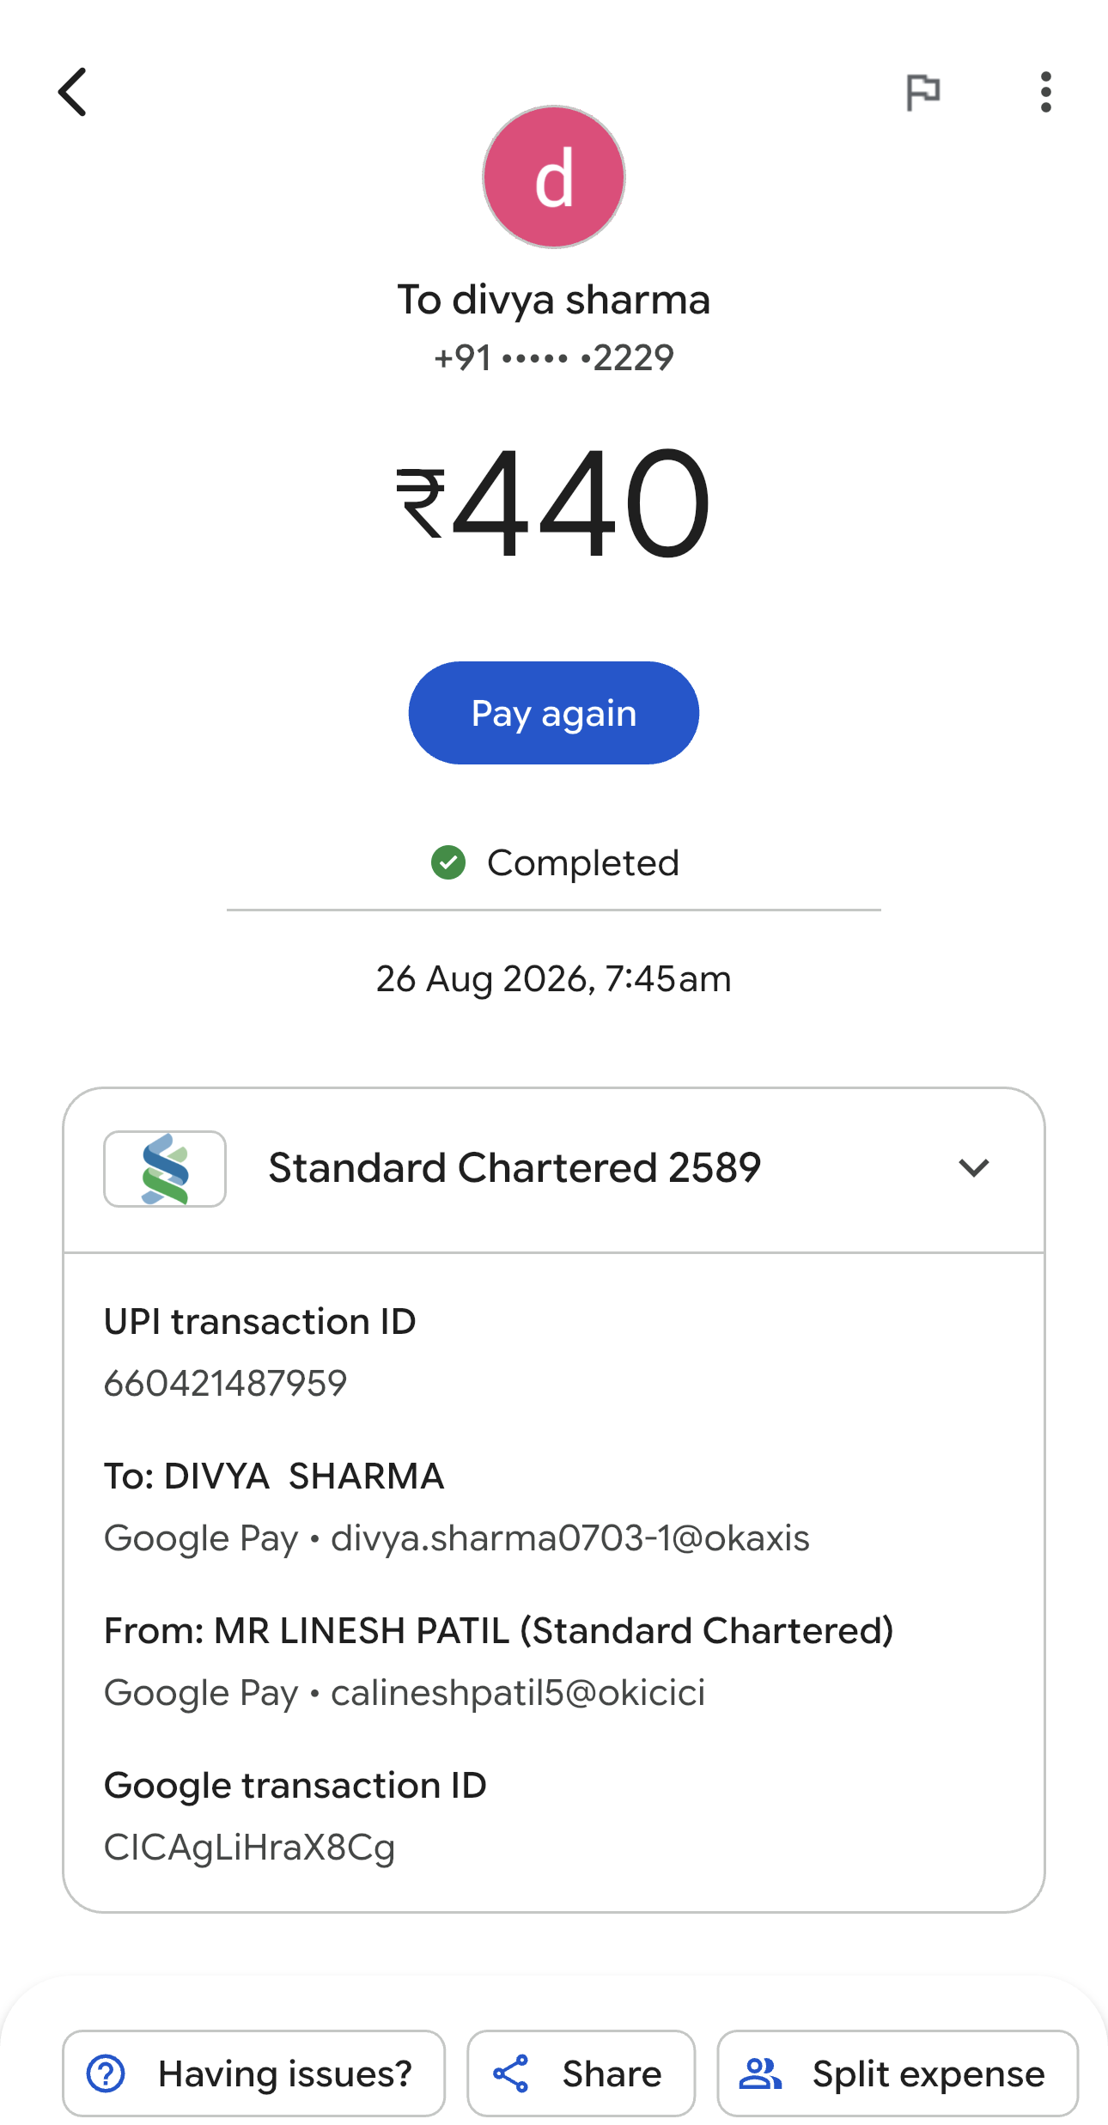Expand the Standard Chartered account chevron
Viewport: 1108px width, 2125px height.
(x=974, y=1168)
